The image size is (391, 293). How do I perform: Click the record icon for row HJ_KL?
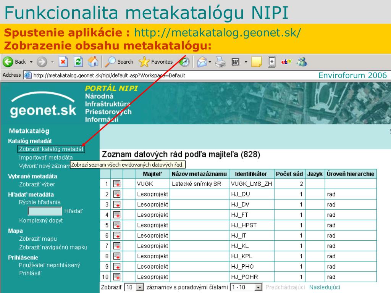click(117, 246)
